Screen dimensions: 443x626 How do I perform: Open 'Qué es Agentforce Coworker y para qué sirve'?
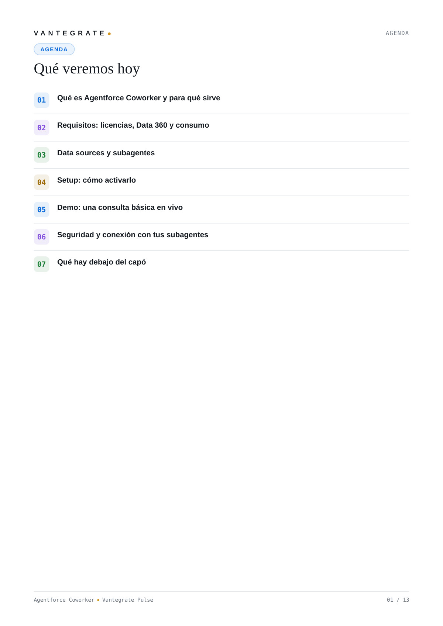(x=138, y=98)
